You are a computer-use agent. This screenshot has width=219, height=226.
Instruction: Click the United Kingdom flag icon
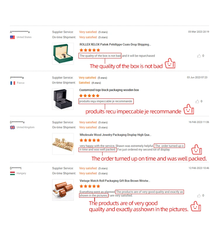12,127
